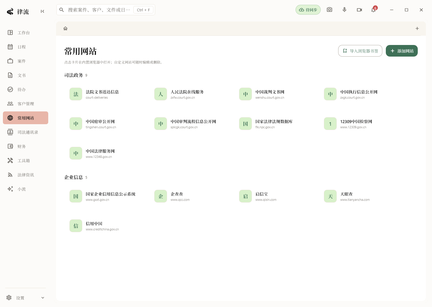Click the 小流 AI sparkle icon
The image size is (432, 307).
tap(10, 189)
